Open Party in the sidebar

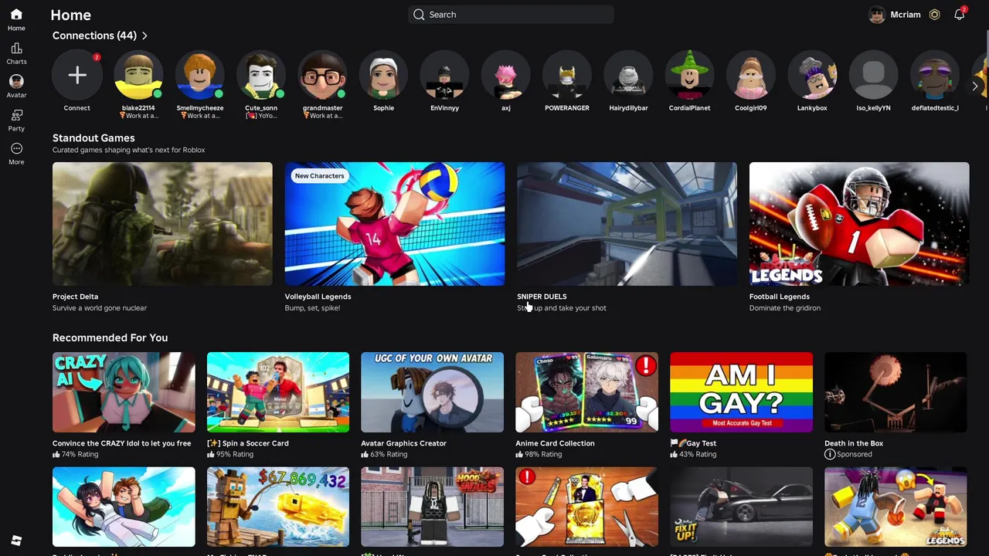tap(16, 115)
